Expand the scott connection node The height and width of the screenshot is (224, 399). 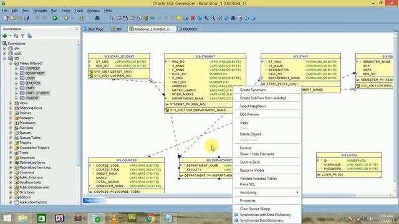4,54
